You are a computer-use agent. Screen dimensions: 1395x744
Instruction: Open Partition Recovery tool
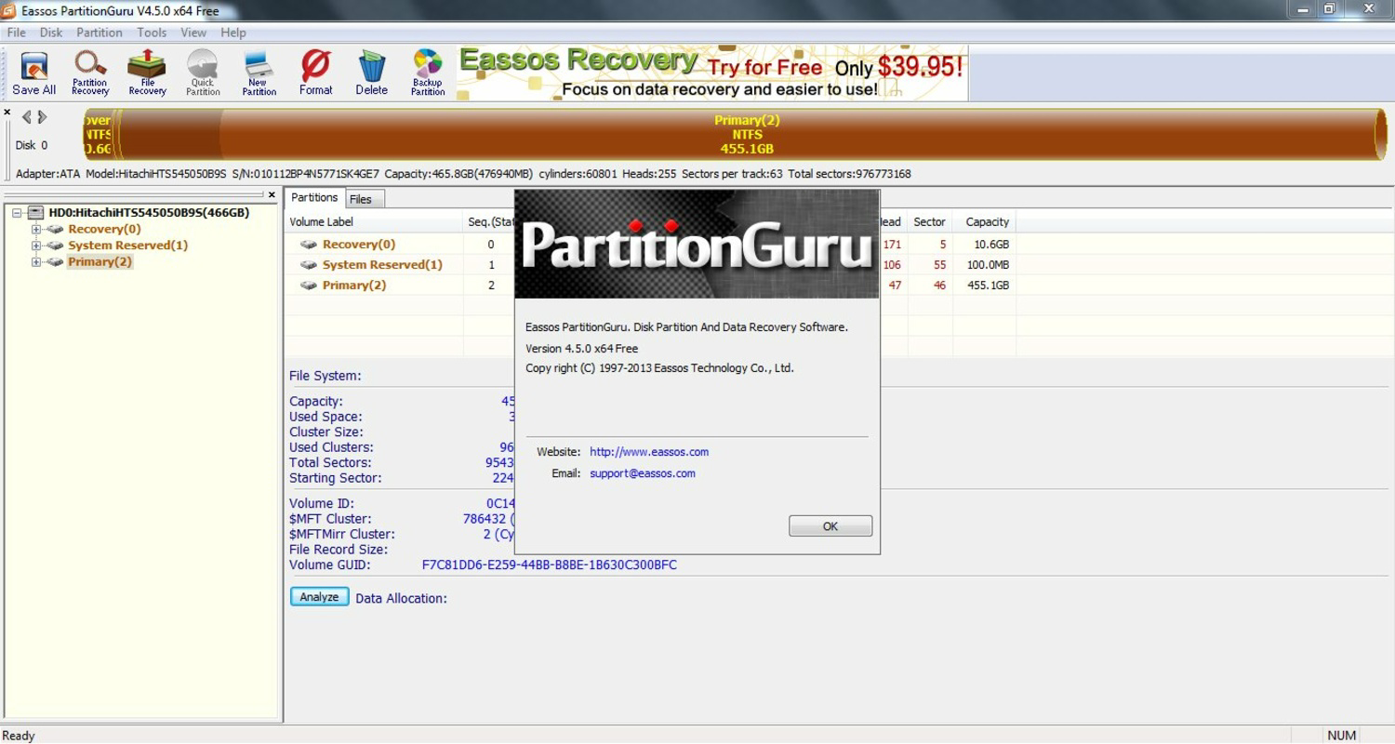[x=90, y=73]
